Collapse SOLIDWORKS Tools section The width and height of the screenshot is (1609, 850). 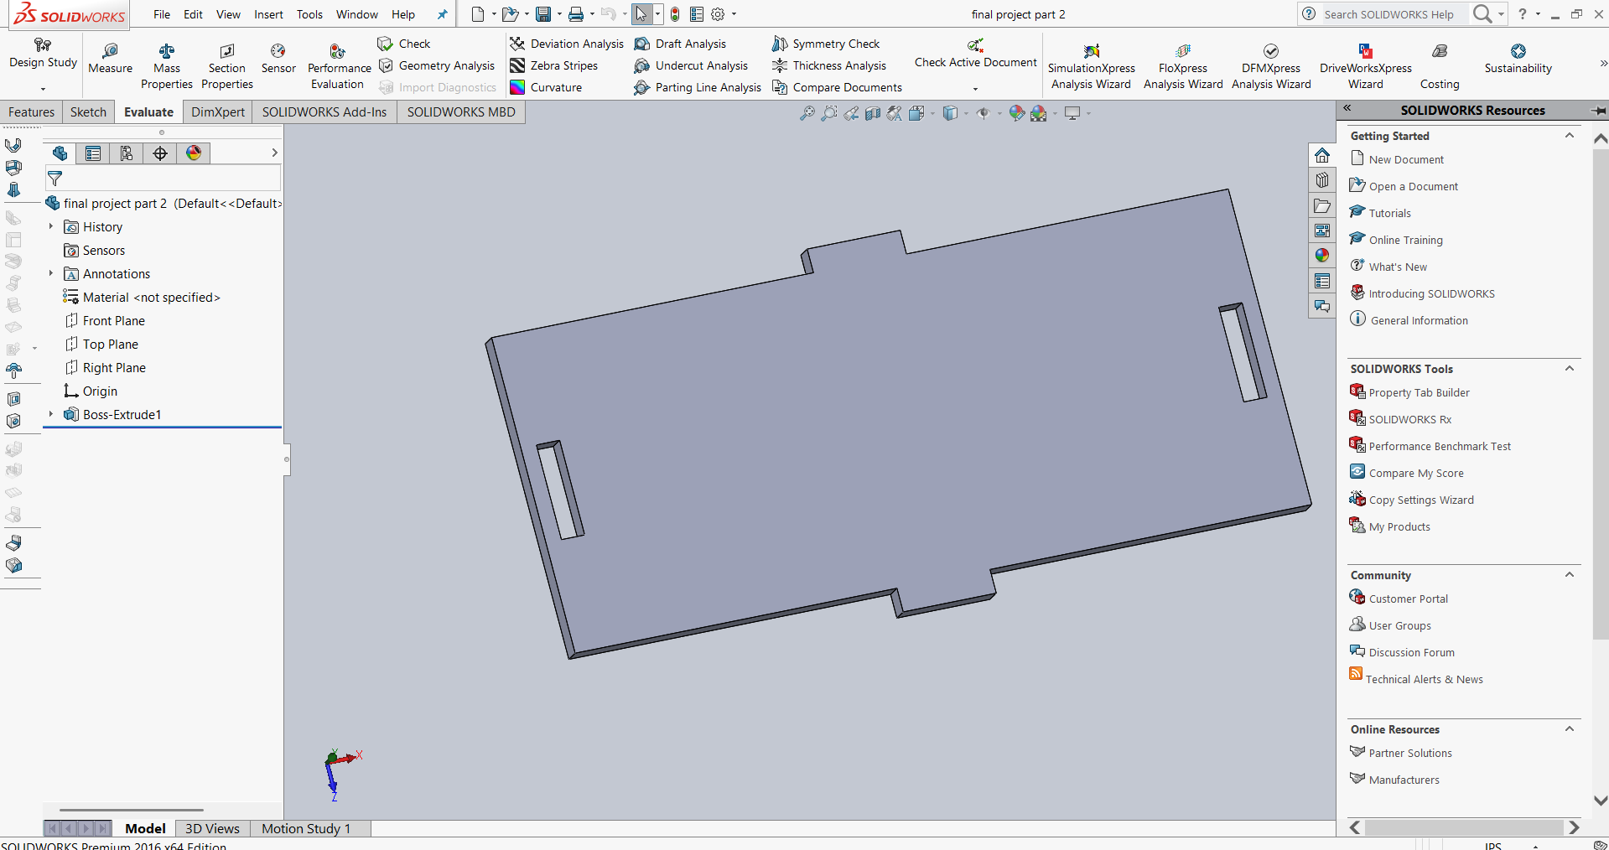coord(1570,368)
